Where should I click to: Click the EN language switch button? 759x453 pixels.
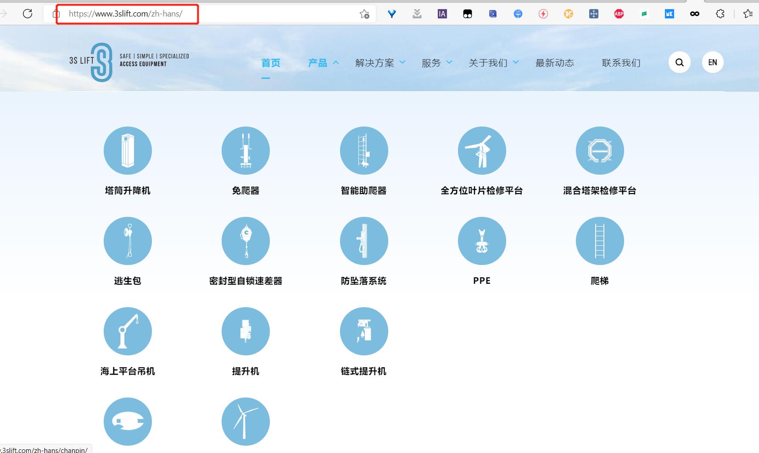coord(712,62)
